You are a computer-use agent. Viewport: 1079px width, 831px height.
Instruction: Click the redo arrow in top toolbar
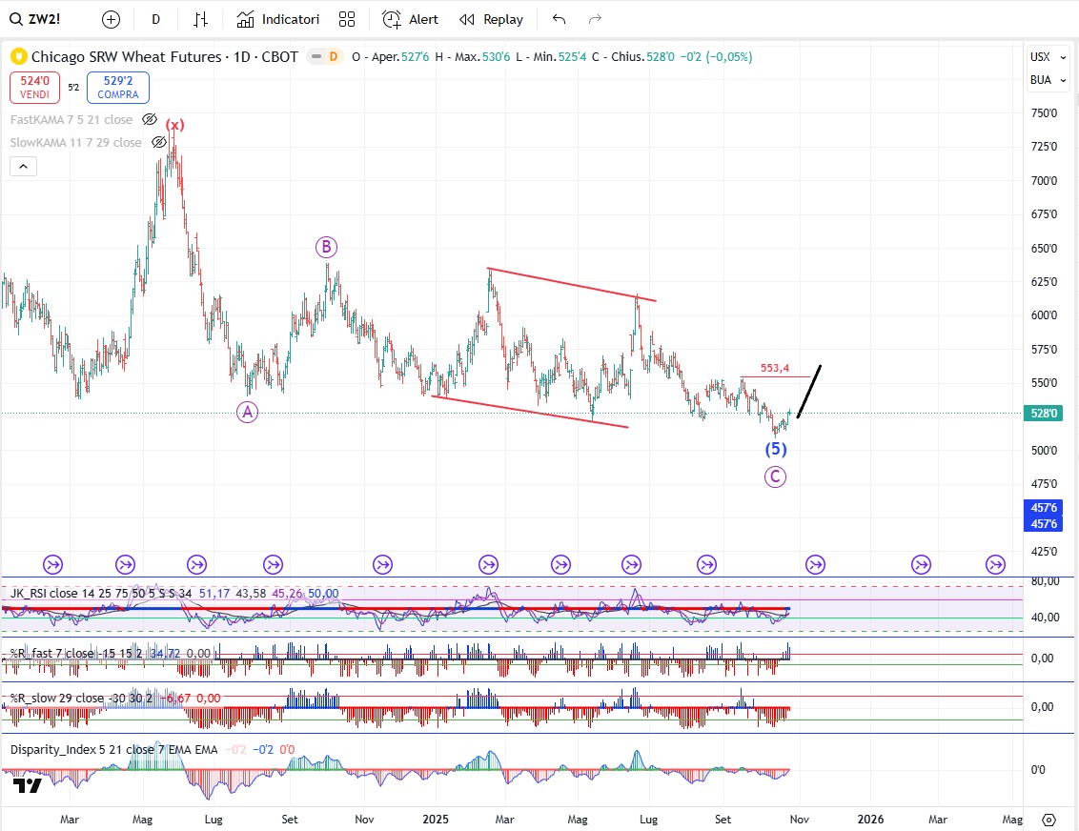595,19
